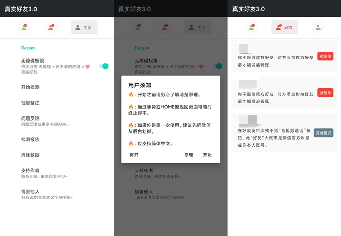
Task: Select the green normal-friends icon with badge 93
Action: [24, 27]
